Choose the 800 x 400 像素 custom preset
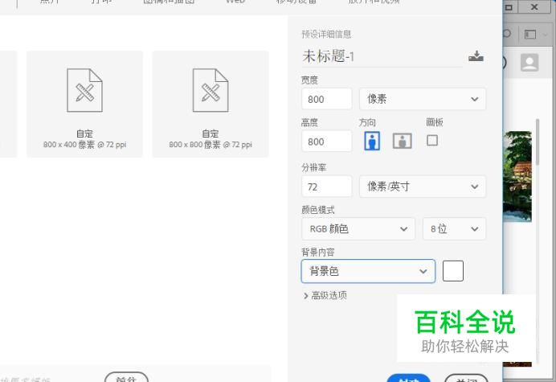This screenshot has width=556, height=382. coord(84,104)
